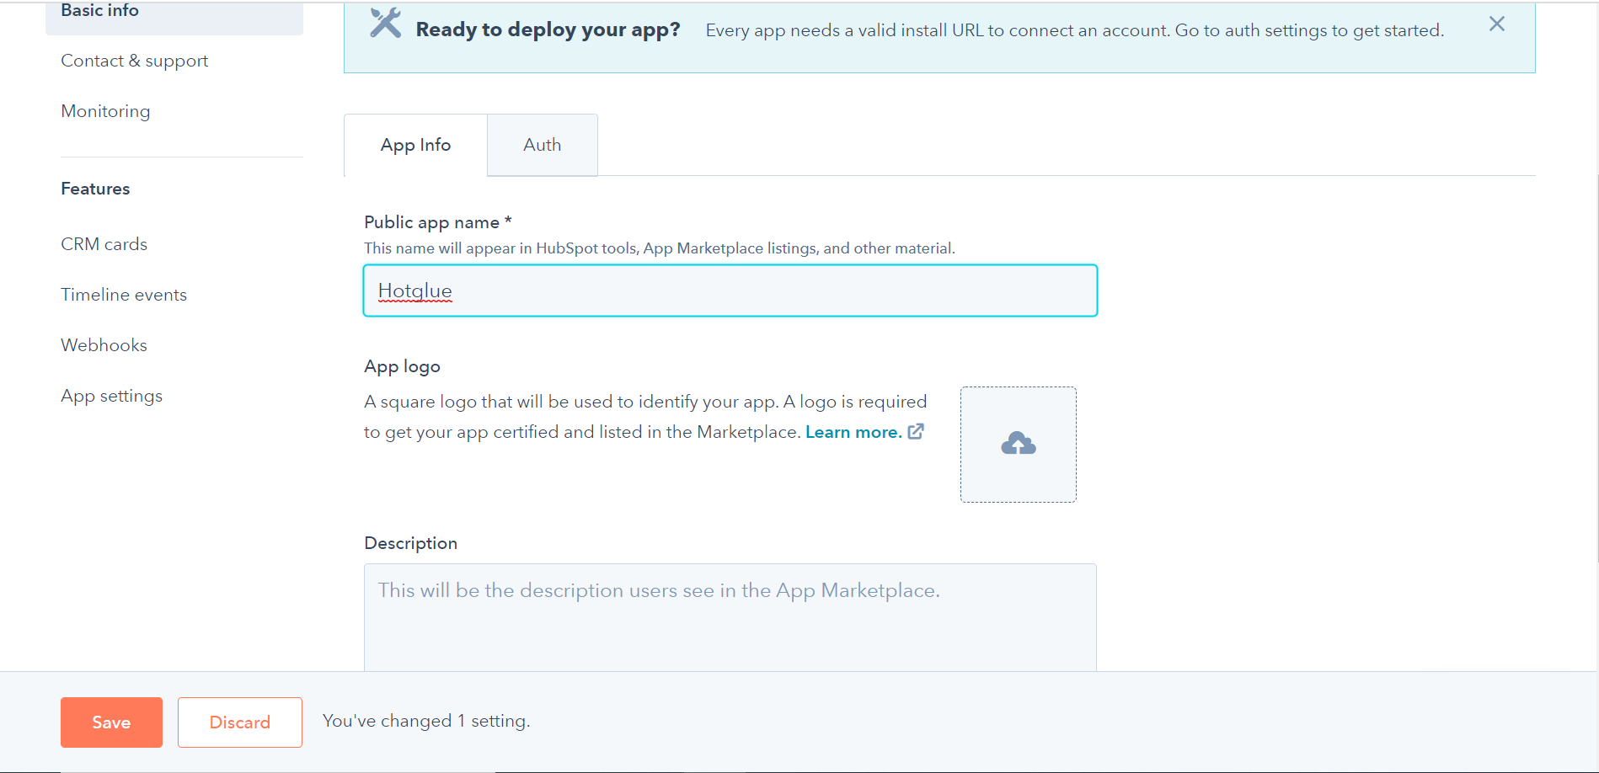This screenshot has height=773, width=1599.
Task: Click the wrench tools icon in banner
Action: click(x=386, y=23)
